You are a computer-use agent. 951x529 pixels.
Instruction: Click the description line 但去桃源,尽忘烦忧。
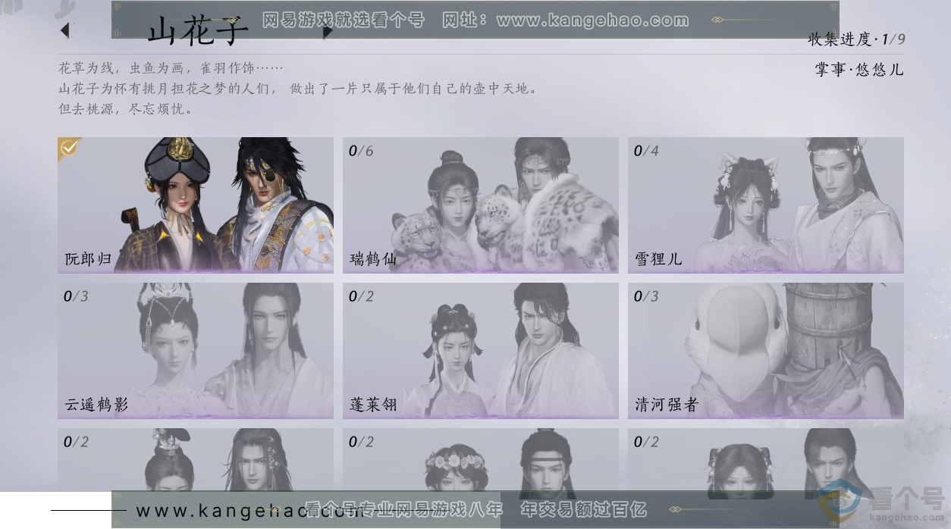pos(126,108)
